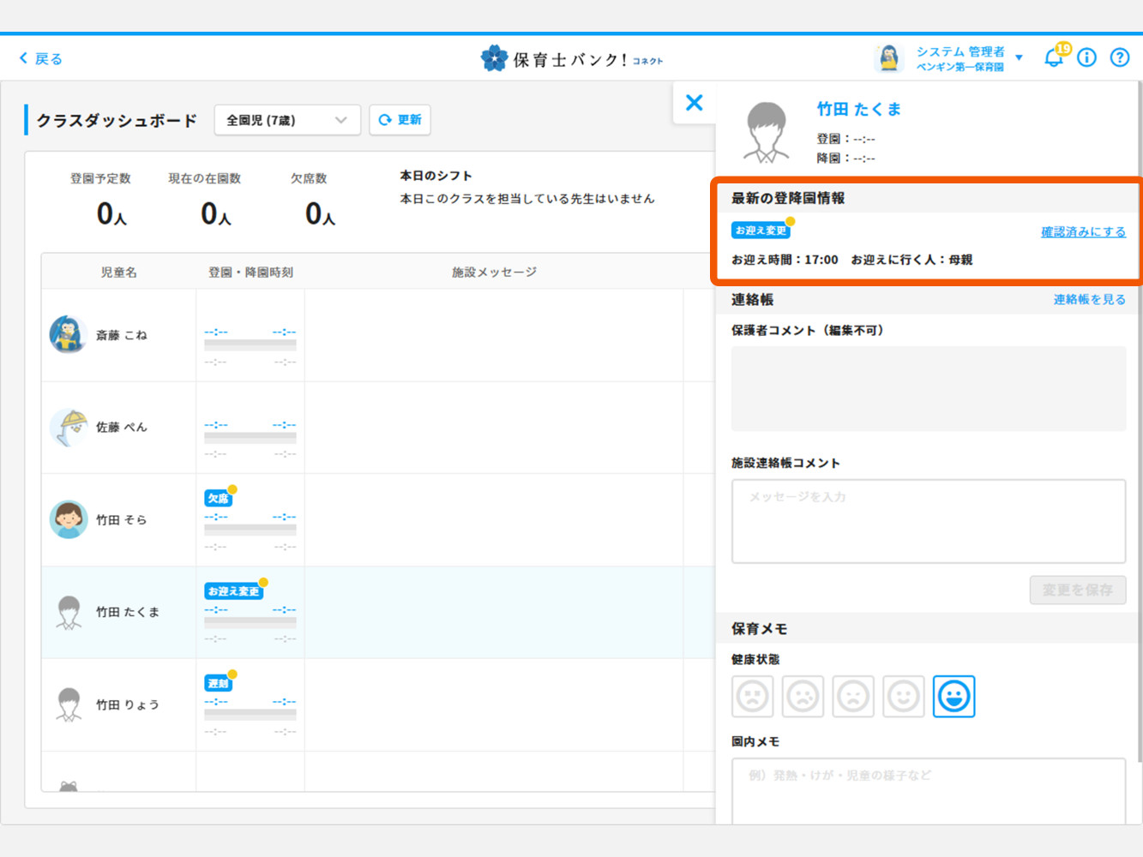Click the 施設連絡帳コメント message input field
Image resolution: width=1143 pixels, height=857 pixels.
tap(928, 521)
